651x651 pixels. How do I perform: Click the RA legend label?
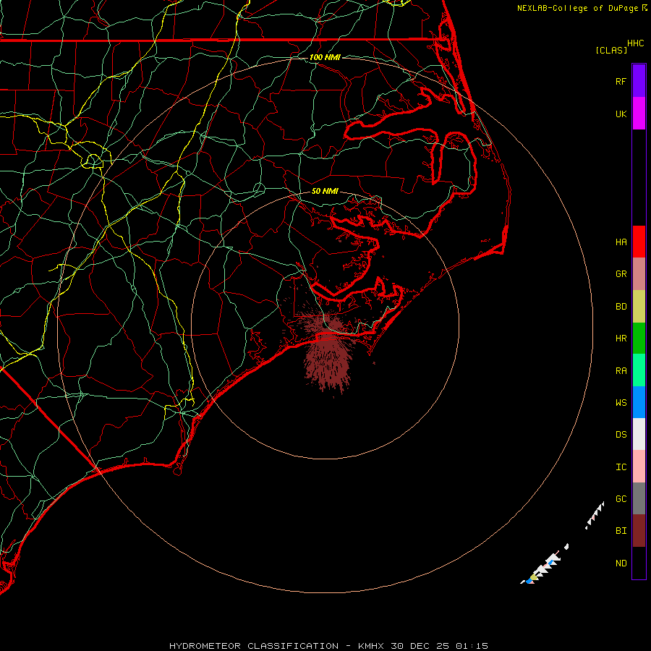[621, 371]
